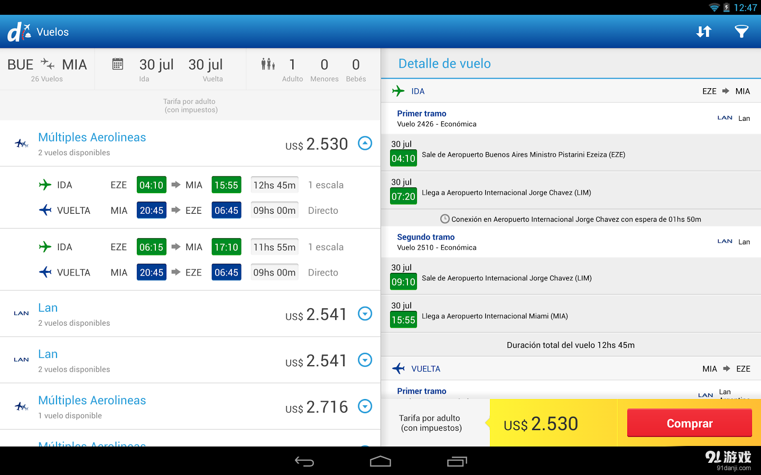Click the 12hs 45m duration chip
Screen dimensions: 761x475
[x=274, y=184]
